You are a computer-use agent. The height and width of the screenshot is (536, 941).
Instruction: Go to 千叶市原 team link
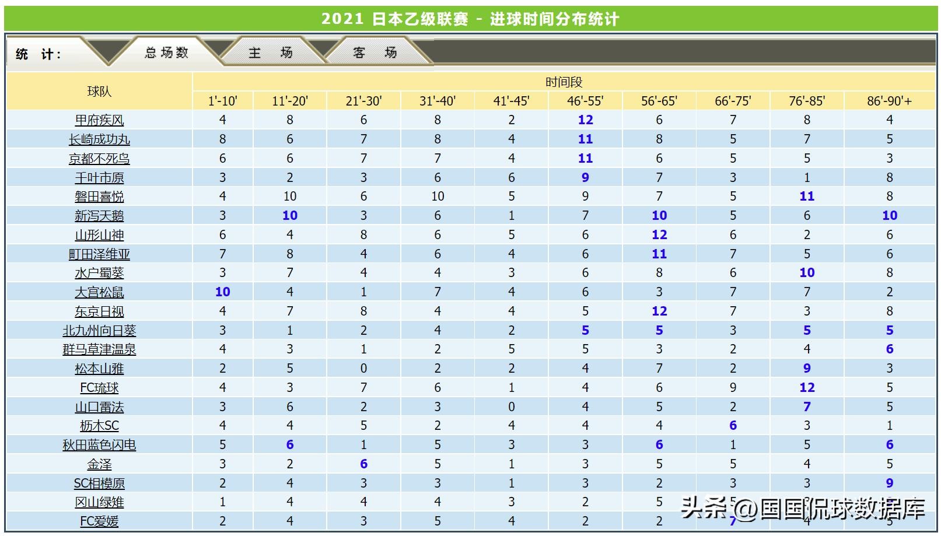pyautogui.click(x=99, y=178)
